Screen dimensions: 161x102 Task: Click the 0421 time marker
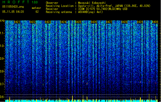pyautogui.click(x=17, y=22)
